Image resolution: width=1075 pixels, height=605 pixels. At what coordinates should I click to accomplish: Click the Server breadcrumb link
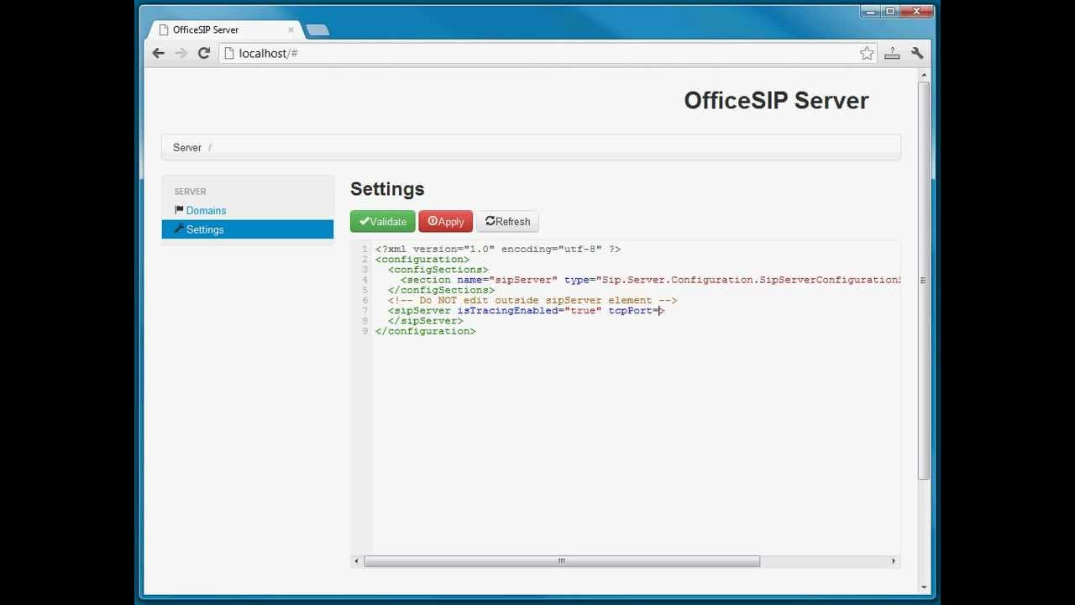tap(186, 147)
